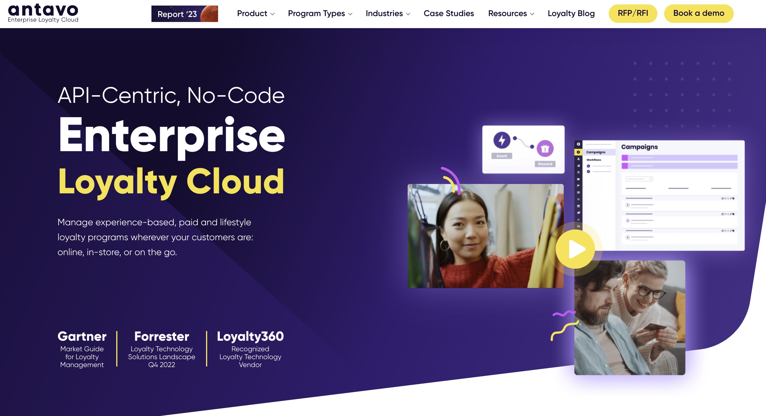
Task: Open the Loyalty Blog link
Action: (x=571, y=13)
